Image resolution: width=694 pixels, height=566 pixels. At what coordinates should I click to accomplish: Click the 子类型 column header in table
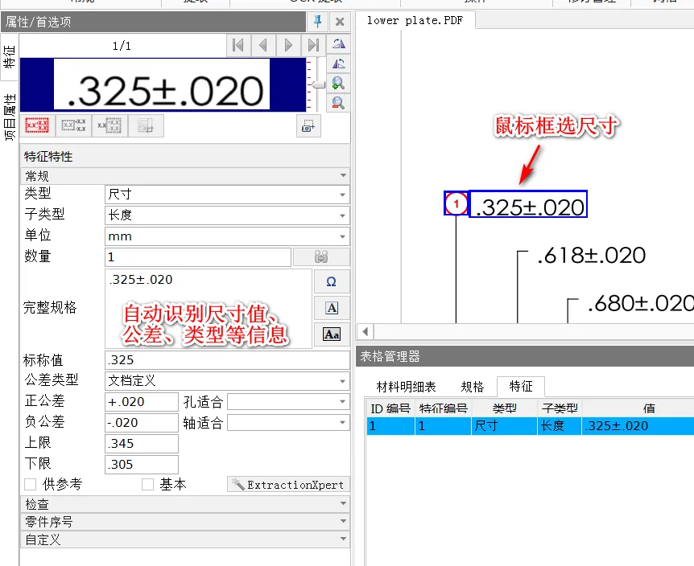(560, 408)
